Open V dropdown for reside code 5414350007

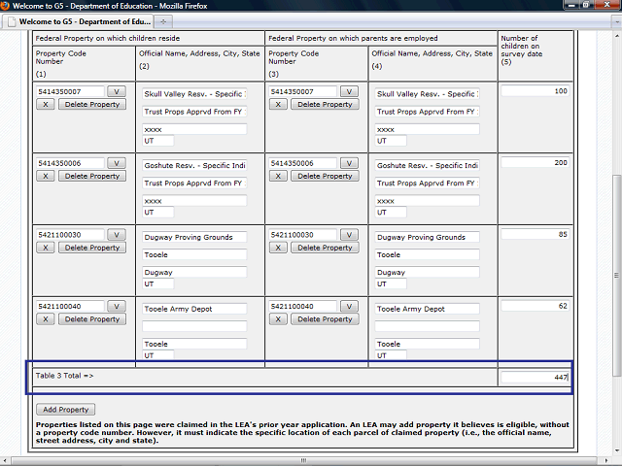point(117,91)
